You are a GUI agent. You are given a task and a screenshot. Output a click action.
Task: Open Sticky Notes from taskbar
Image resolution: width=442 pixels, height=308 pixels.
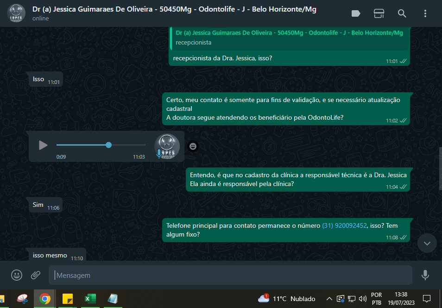[x=67, y=299]
